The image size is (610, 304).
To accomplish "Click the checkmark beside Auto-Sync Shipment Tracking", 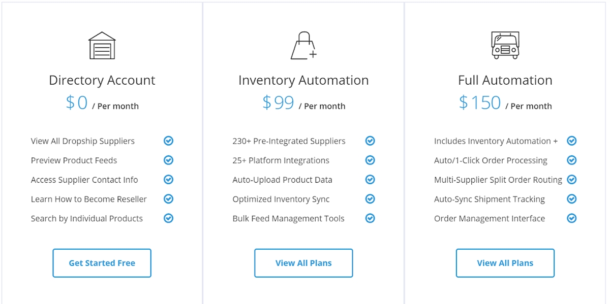I will (x=572, y=199).
